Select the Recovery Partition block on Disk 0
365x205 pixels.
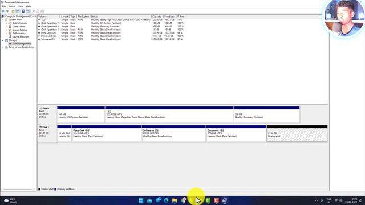(x=266, y=114)
